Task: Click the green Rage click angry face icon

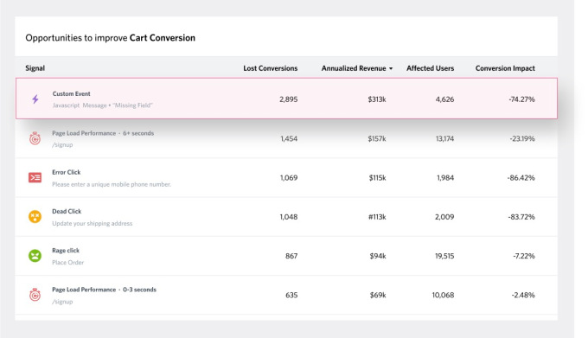Action: (x=35, y=256)
